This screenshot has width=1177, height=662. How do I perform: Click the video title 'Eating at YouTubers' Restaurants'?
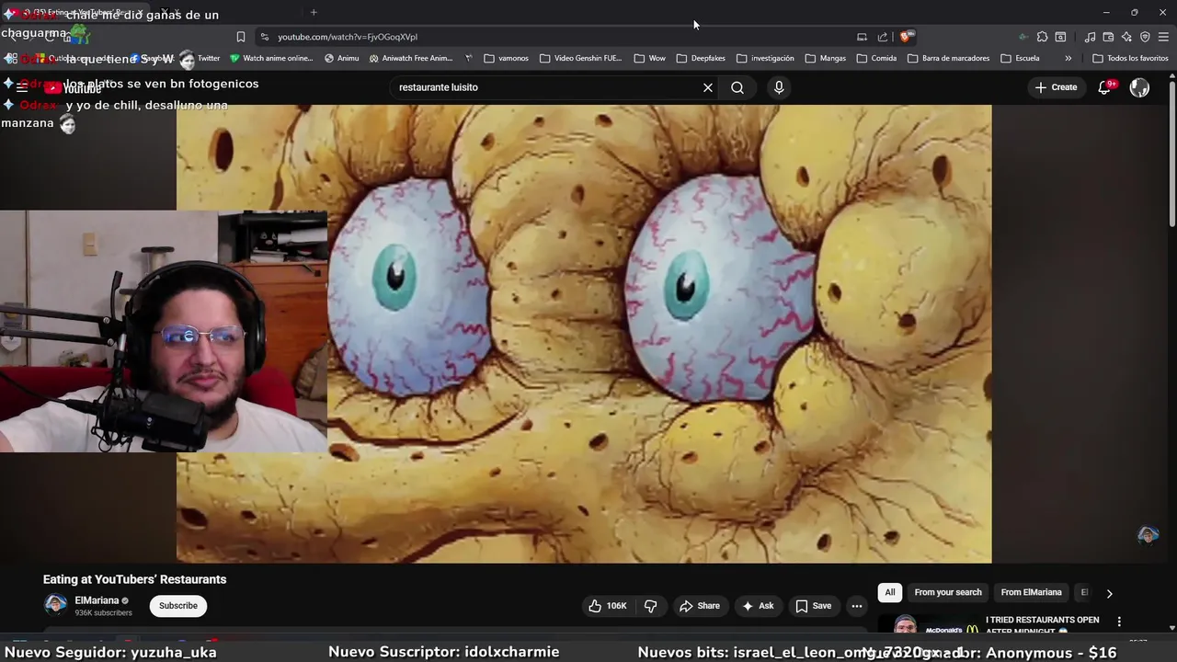click(x=134, y=579)
